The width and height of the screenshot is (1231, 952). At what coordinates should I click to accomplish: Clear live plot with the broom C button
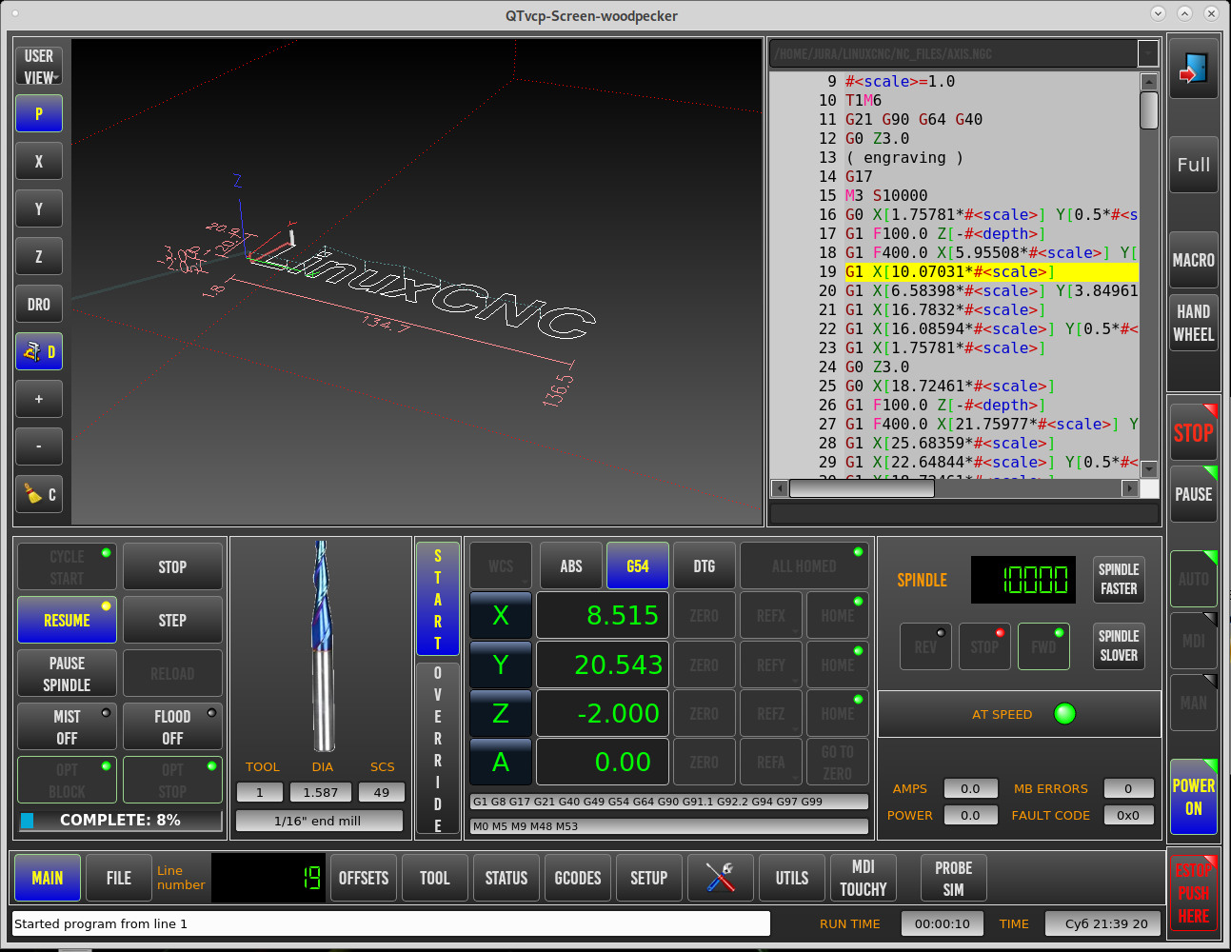(39, 494)
